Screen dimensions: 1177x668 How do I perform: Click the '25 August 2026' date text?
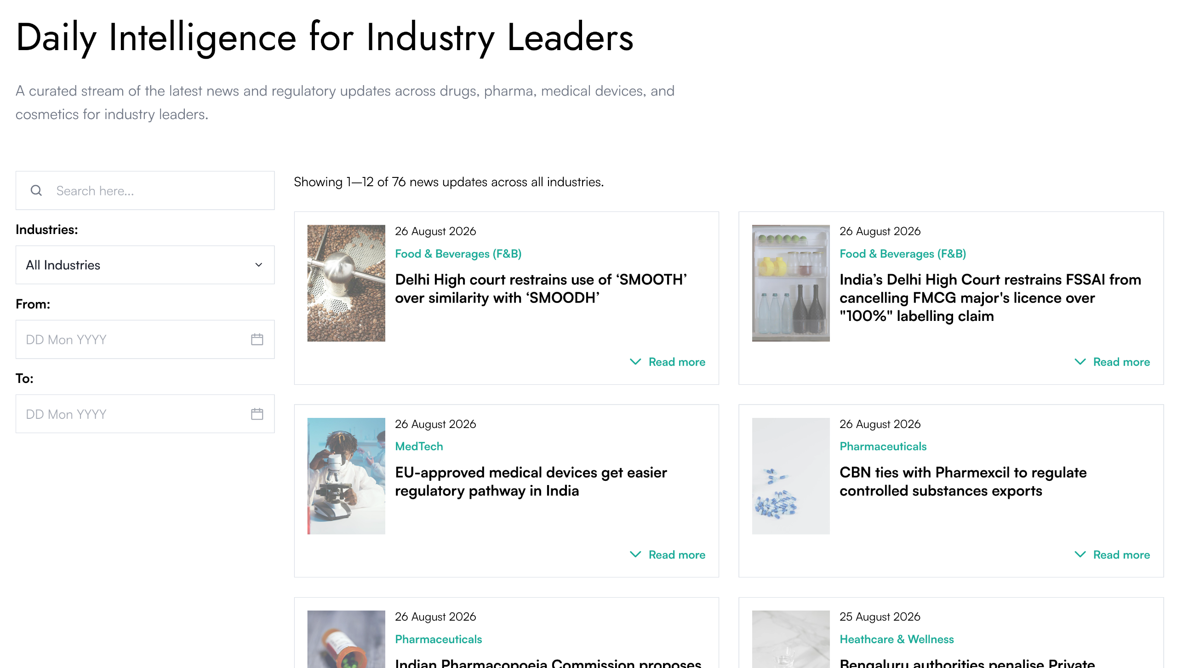click(x=880, y=617)
